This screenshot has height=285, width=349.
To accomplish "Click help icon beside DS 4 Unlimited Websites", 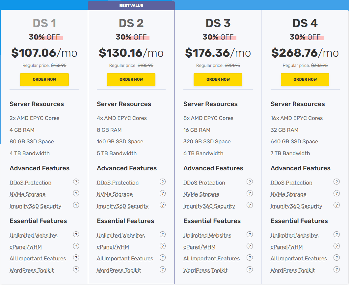I will pos(336,235).
